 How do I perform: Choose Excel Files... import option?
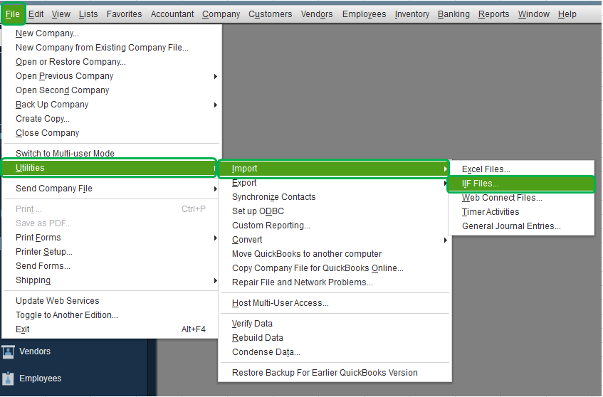tap(521, 169)
